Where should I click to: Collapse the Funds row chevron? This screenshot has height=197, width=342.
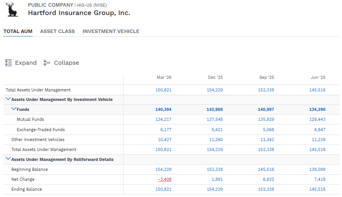pos(14,109)
